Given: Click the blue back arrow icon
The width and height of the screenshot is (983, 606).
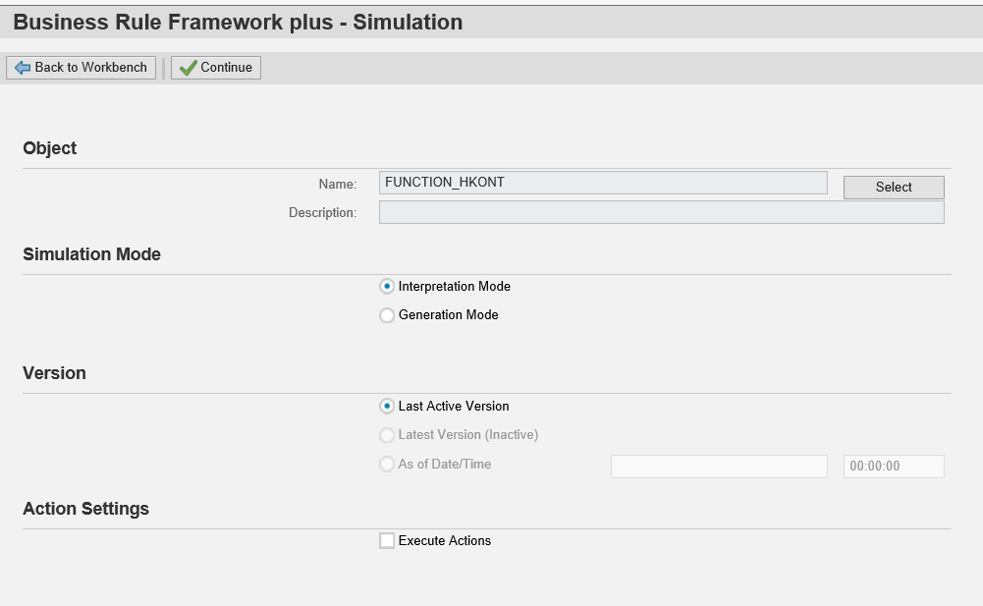Looking at the screenshot, I should pos(22,68).
